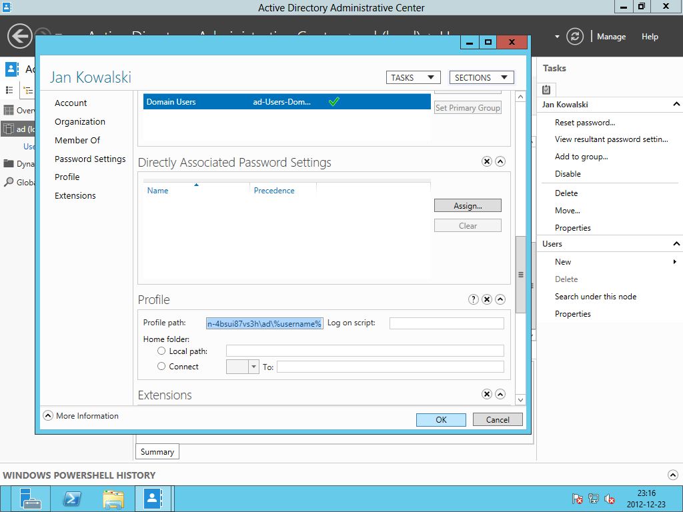Image resolution: width=683 pixels, height=512 pixels.
Task: Close the Directly Associated Password Settings section
Action: coord(486,161)
